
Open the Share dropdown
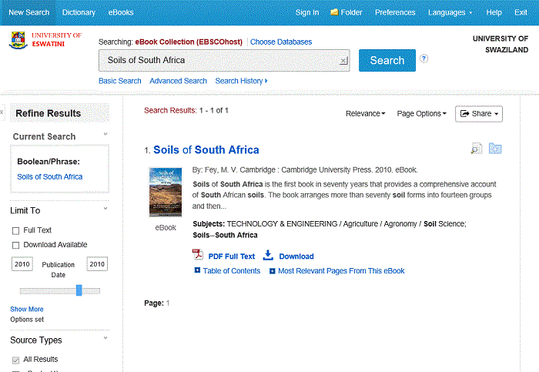(x=479, y=114)
